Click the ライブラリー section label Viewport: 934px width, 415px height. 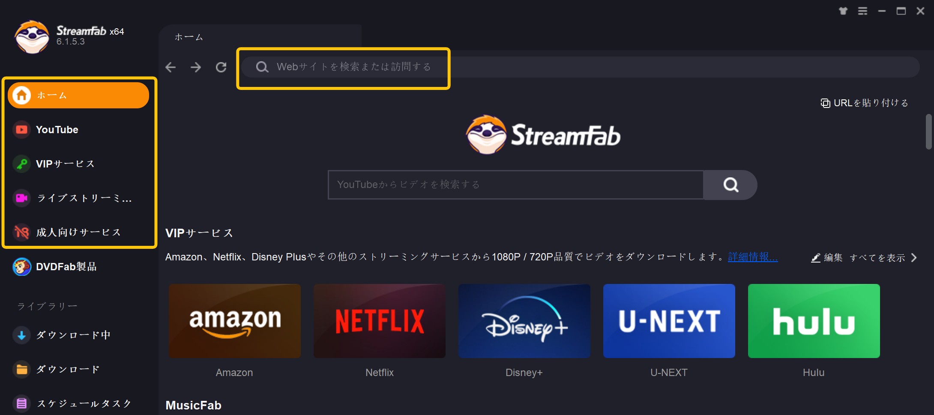(x=47, y=306)
